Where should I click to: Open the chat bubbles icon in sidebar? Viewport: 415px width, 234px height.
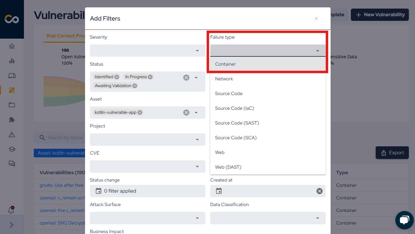tap(12, 164)
